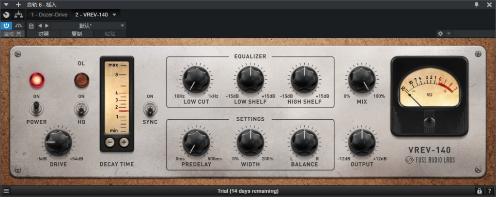Click the automation curve icon beside power
Viewport: 496px width, 197px height.
19,26
